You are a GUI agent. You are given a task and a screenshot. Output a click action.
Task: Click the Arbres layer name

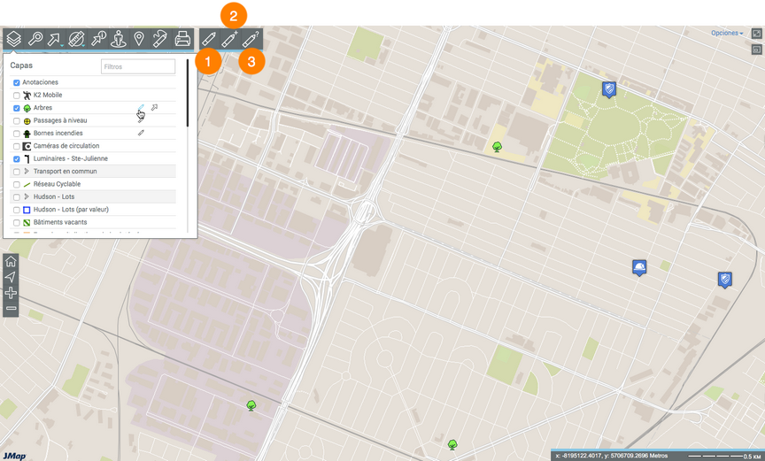coord(42,108)
